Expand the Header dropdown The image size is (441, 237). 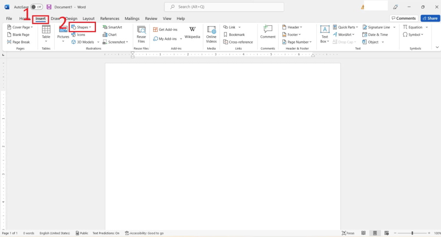[293, 27]
